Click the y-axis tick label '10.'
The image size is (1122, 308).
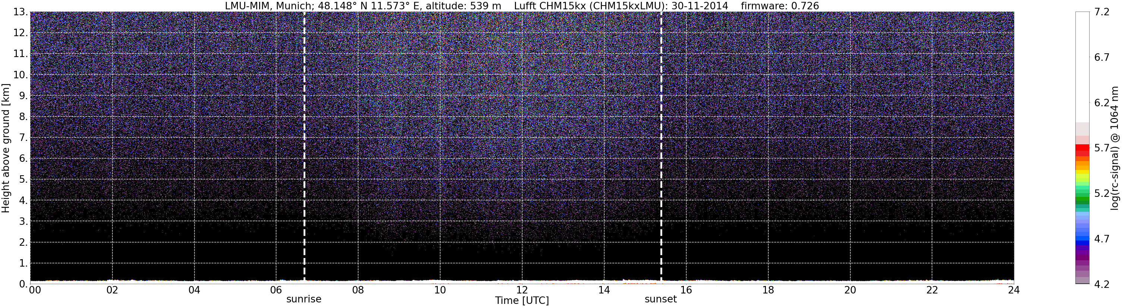point(21,75)
